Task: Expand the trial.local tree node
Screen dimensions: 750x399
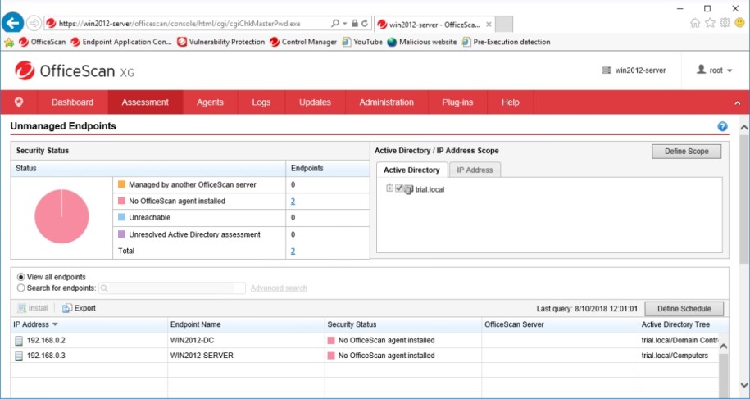Action: click(389, 188)
